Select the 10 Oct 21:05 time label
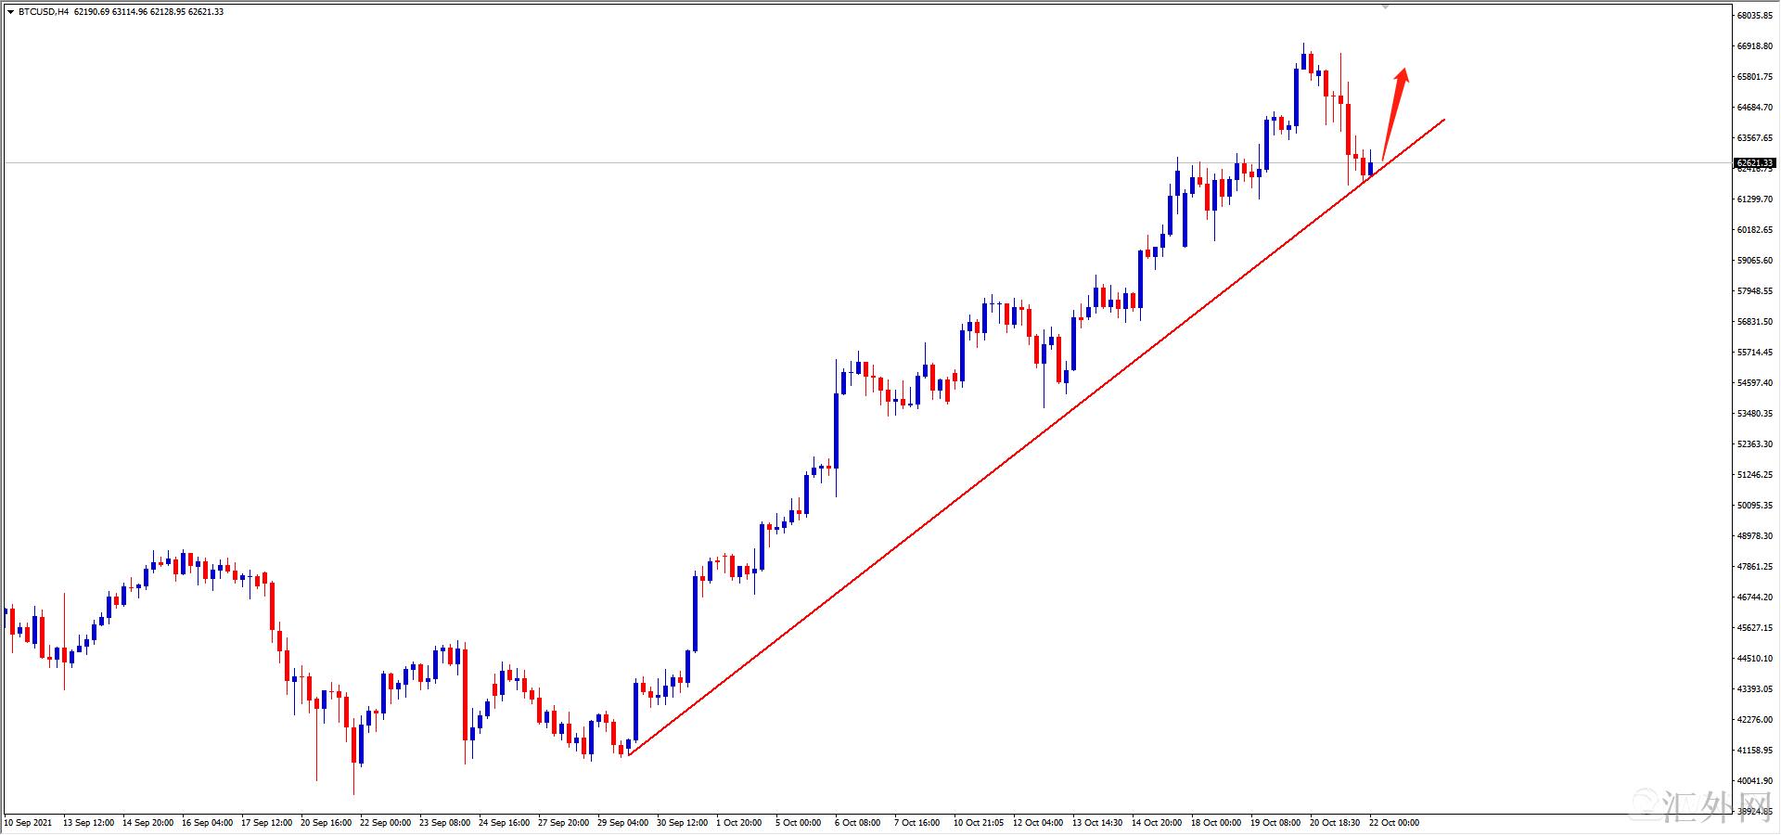Screen dimensions: 1781x835 click(978, 823)
